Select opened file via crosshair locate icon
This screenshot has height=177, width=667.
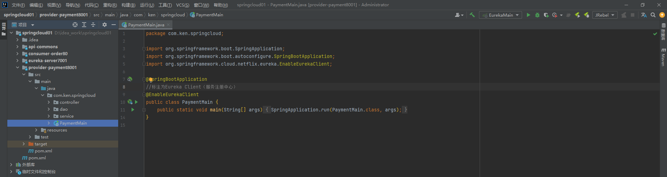click(75, 25)
